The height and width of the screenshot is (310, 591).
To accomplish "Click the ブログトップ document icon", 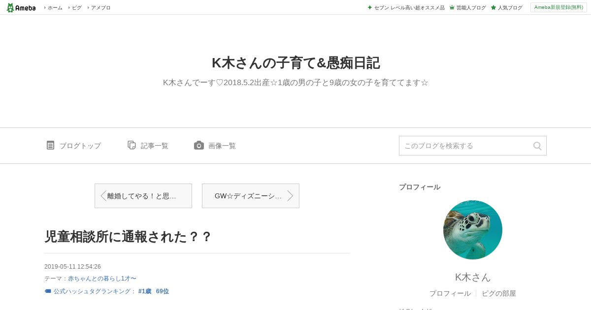I will pyautogui.click(x=50, y=145).
